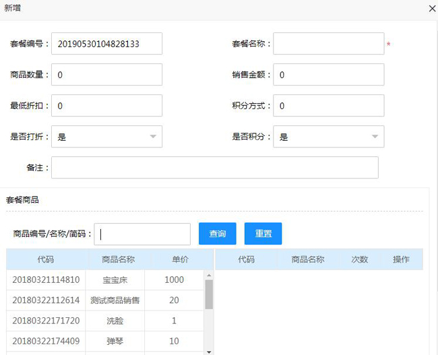The height and width of the screenshot is (355, 438).
Task: Sort by the 单价 column header
Action: [x=174, y=259]
